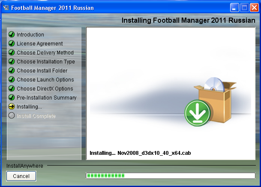Select the License Agreement step label
This screenshot has height=187, width=261.
click(x=39, y=43)
